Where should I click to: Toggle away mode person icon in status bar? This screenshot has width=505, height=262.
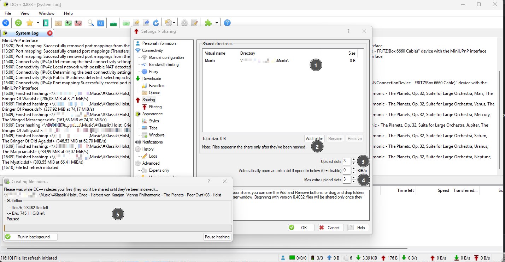pos(283,258)
